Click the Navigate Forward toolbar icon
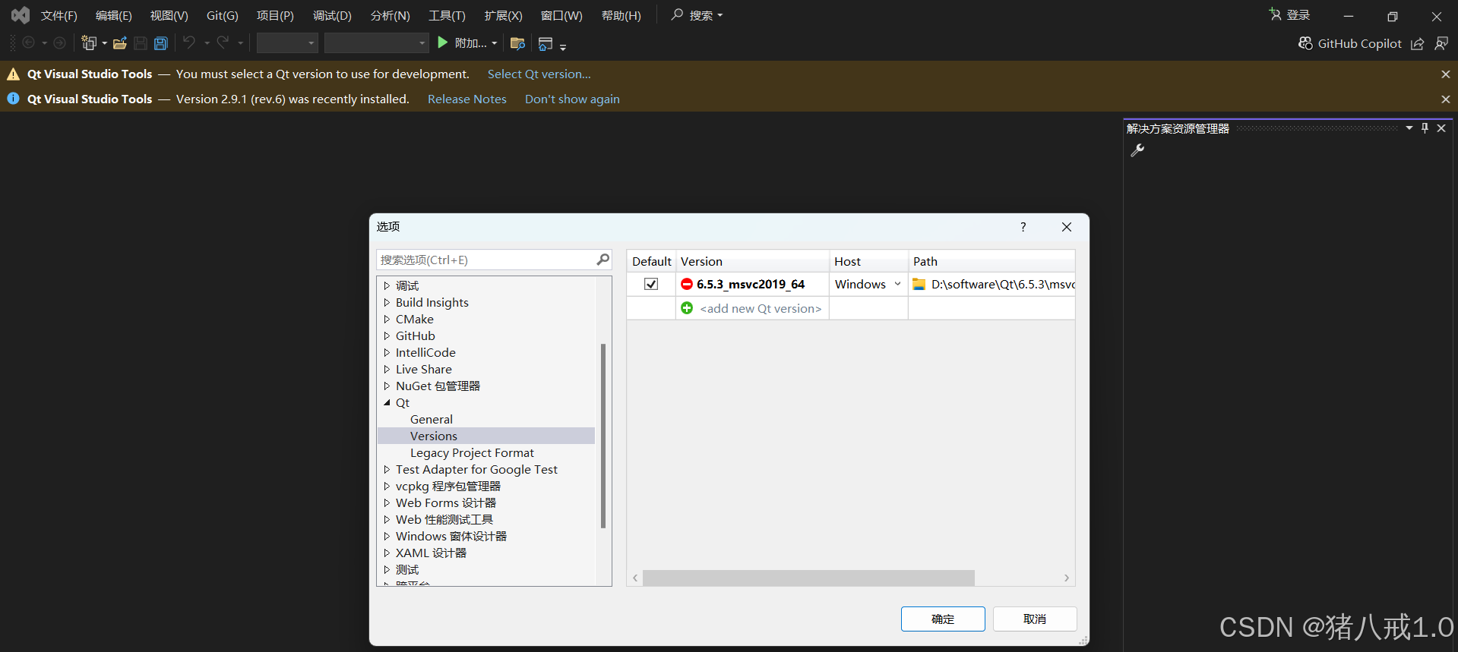The height and width of the screenshot is (652, 1458). (x=59, y=43)
